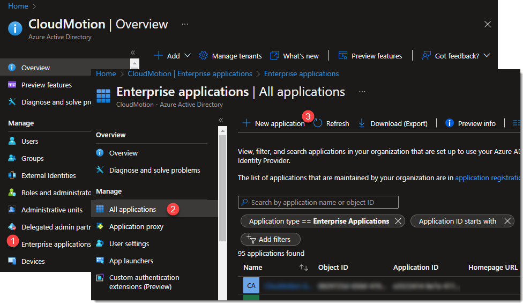Screen dimensions: 523x303
Task: Remove the Application ID starts with filter
Action: [507, 221]
